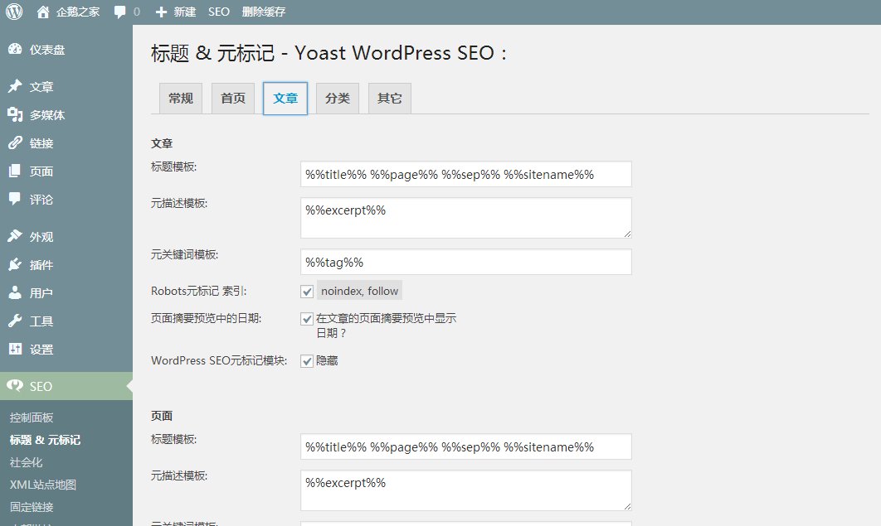
Task: Click the 评论 comment icon in sidebar
Action: pos(15,199)
